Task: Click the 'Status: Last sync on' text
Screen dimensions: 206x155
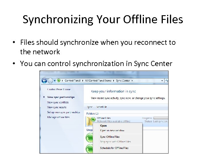Action: [156, 121]
